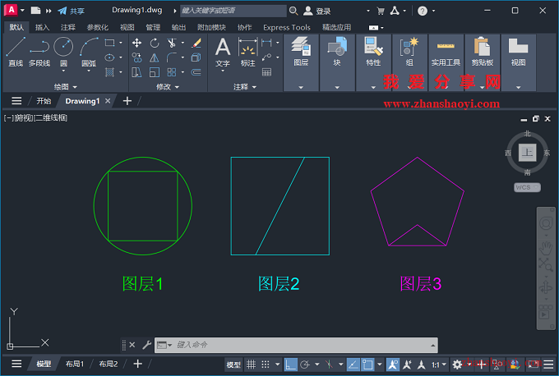Viewport: 559px width, 376px height.
Task: Open the Properties (特性) panel
Action: (x=373, y=62)
